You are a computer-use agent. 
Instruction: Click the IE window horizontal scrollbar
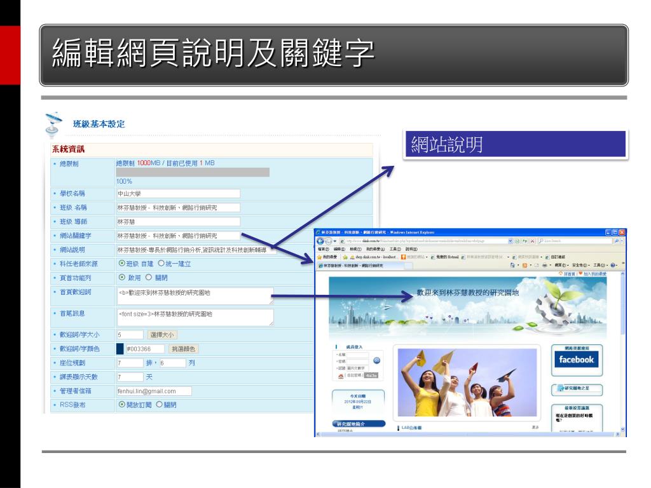468,435
